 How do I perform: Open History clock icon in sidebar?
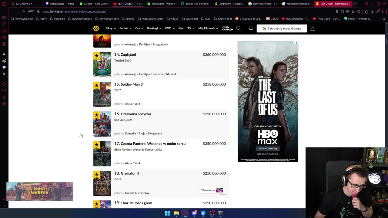coord(4,91)
